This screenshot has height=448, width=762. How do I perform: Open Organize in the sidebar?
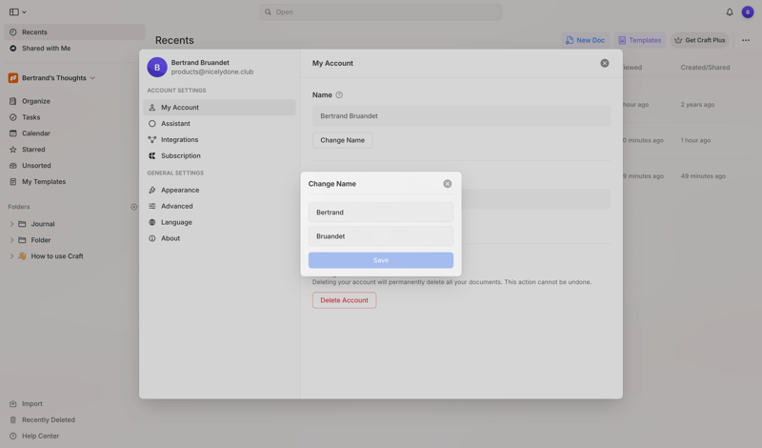35,101
